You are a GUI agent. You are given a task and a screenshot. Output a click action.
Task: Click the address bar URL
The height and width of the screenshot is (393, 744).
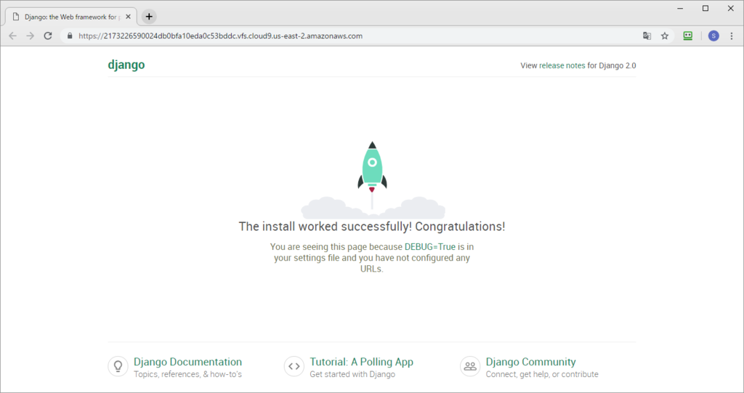click(x=220, y=36)
